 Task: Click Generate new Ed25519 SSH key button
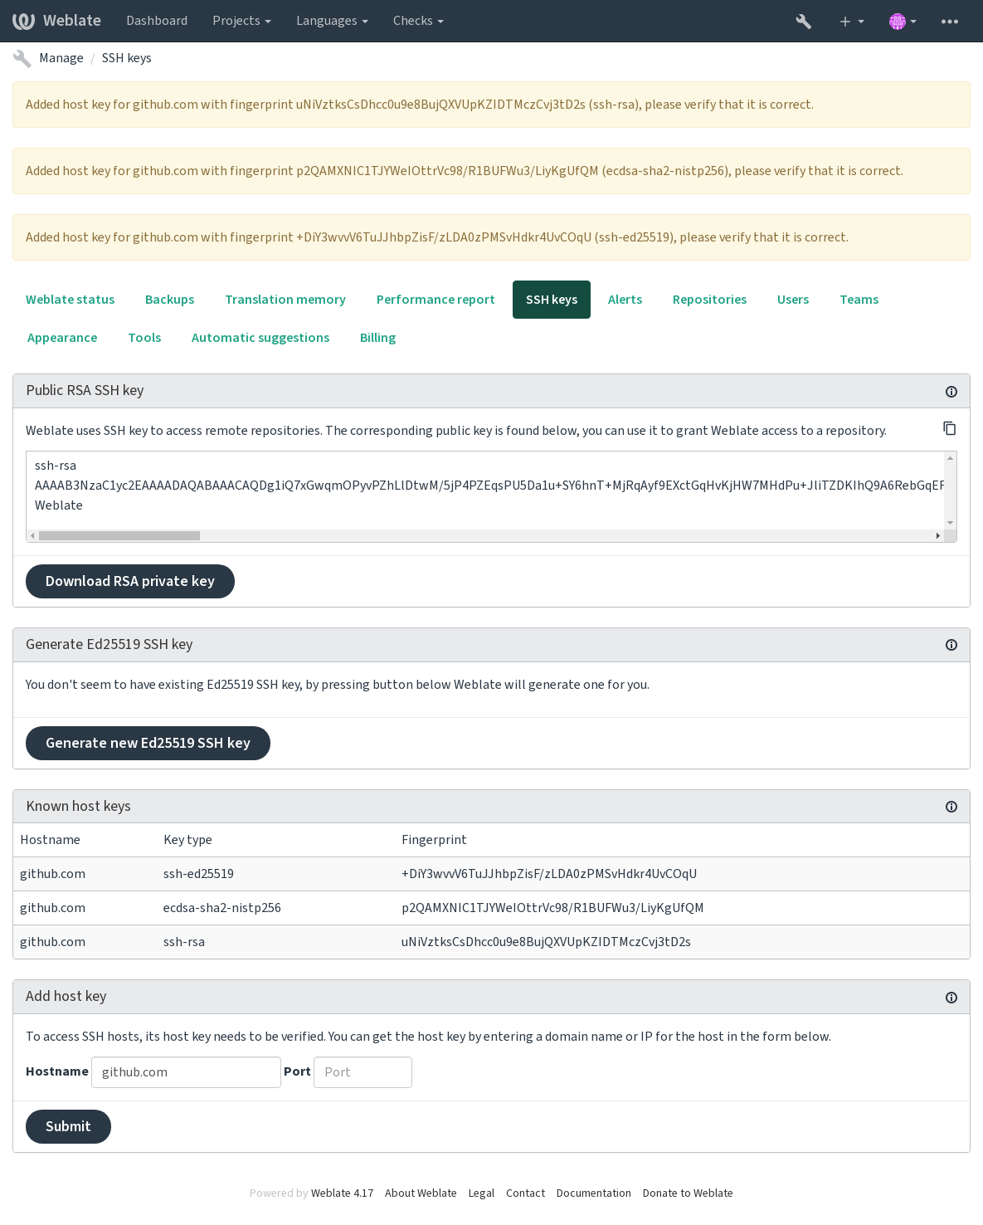click(148, 743)
